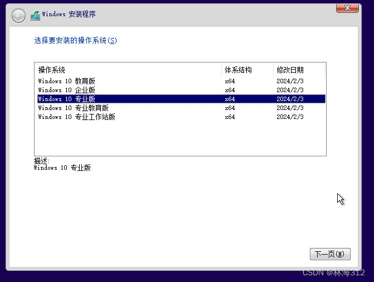The image size is (374, 282).
Task: Close the Windows setup window
Action: (x=347, y=8)
